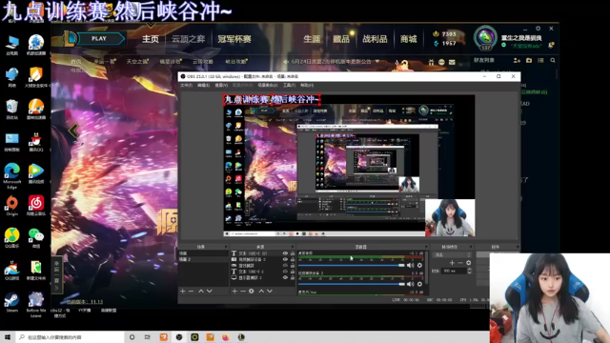Image resolution: width=610 pixels, height=343 pixels.
Task: Open 视频捕获设备 2 audio settings gear
Action: click(x=419, y=284)
